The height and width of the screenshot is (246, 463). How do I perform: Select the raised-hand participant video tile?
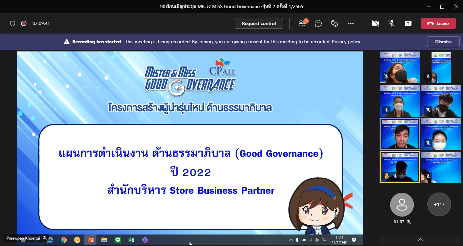400,167
